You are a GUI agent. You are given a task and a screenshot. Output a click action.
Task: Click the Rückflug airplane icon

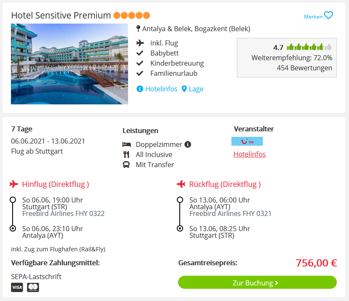[181, 184]
